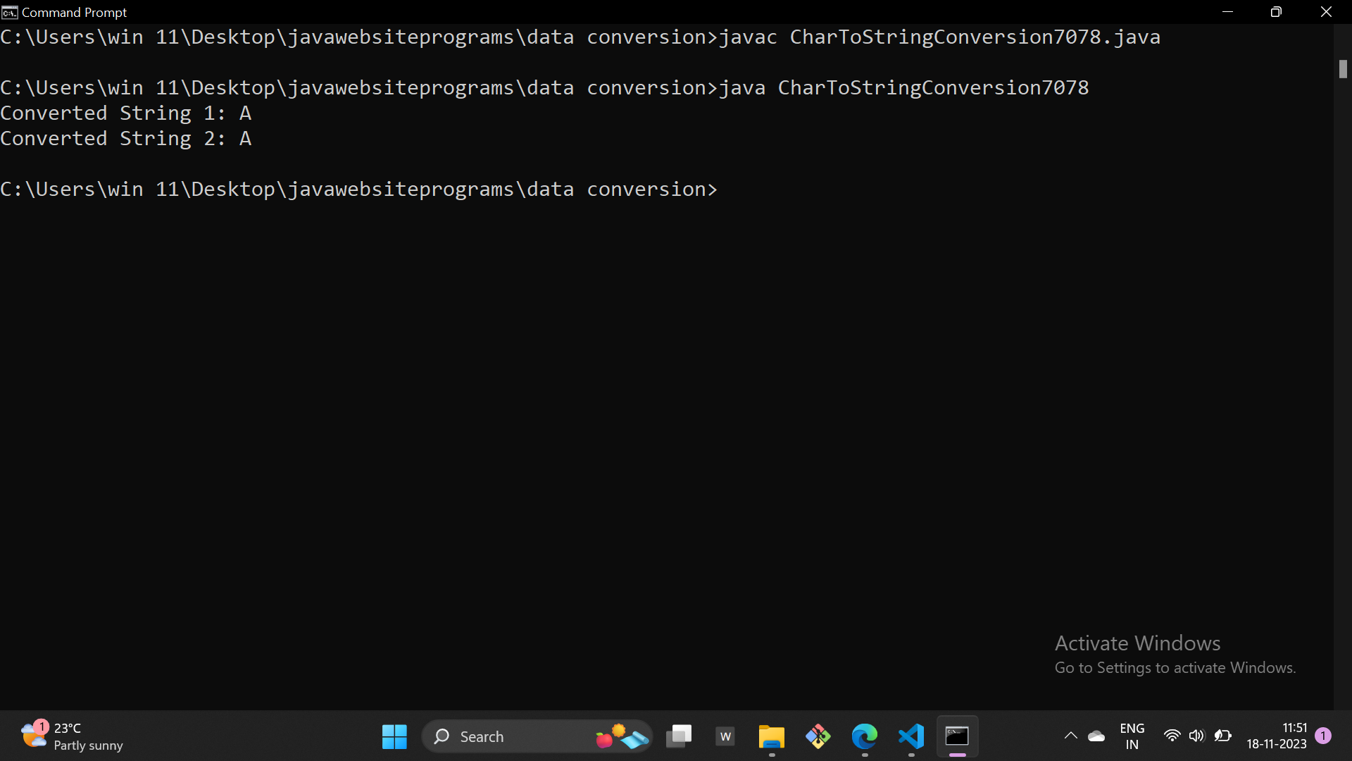
Task: Open the clock and date flyout
Action: [x=1276, y=736]
